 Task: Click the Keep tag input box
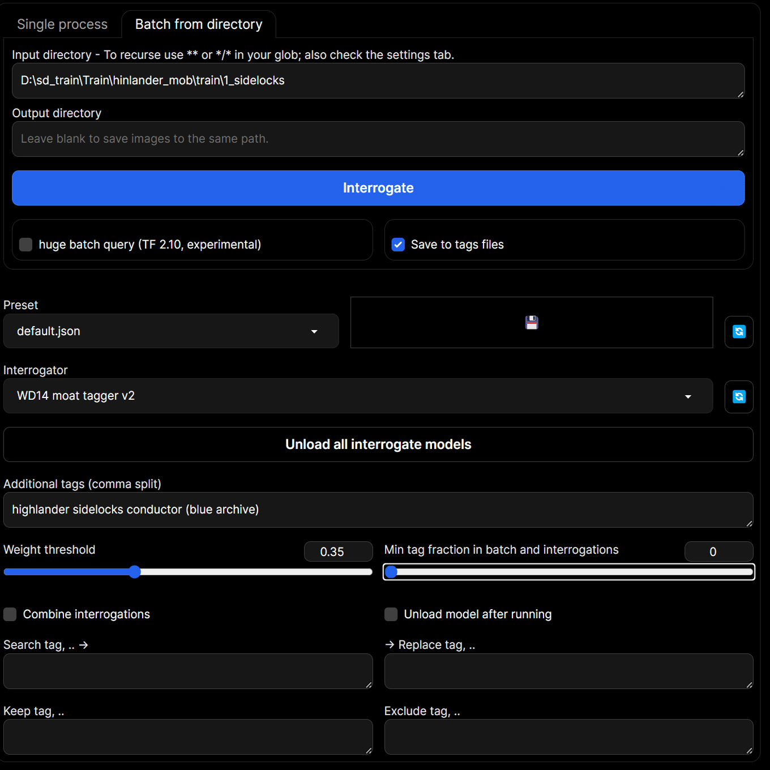[188, 737]
